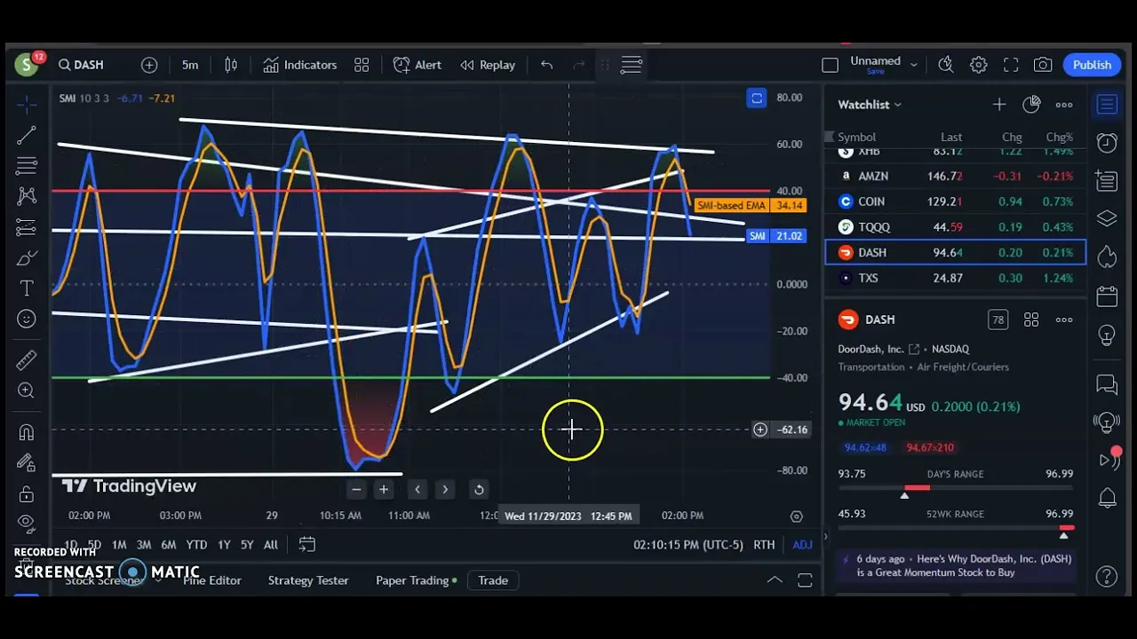Open the Ideas lightbulb panel
The height and width of the screenshot is (639, 1137).
click(1107, 335)
